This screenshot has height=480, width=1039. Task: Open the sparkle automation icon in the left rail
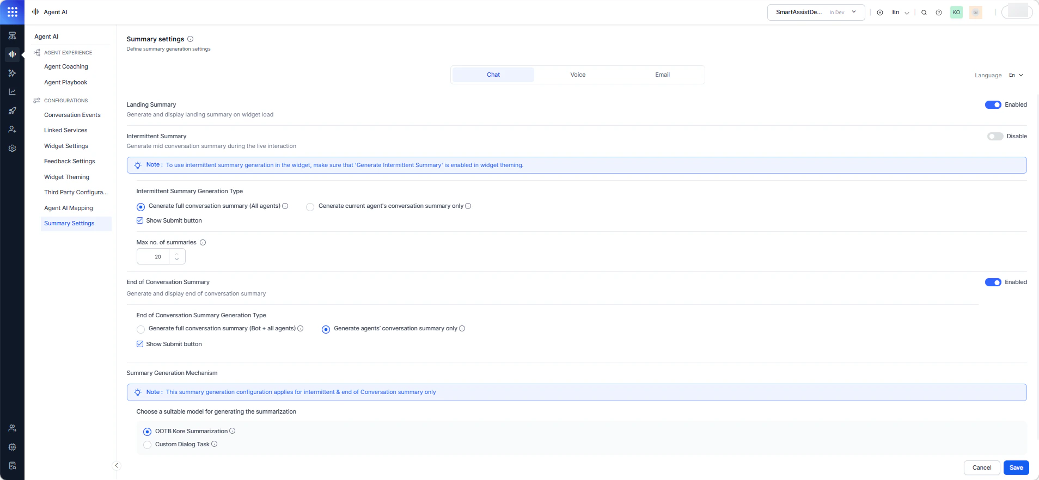coord(12,73)
